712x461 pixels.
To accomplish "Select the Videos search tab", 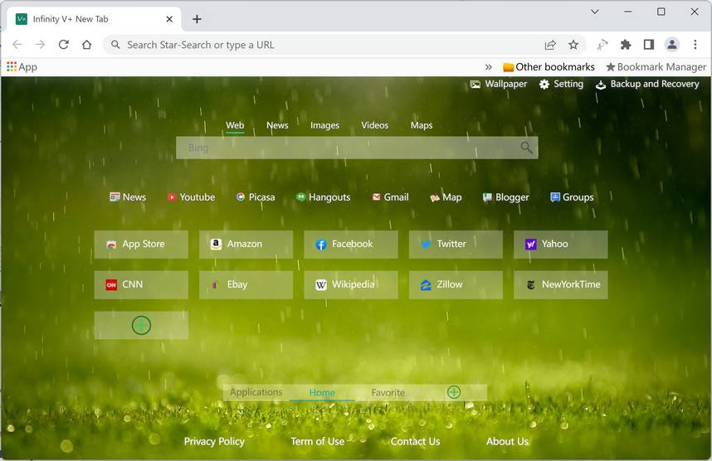I will [374, 125].
